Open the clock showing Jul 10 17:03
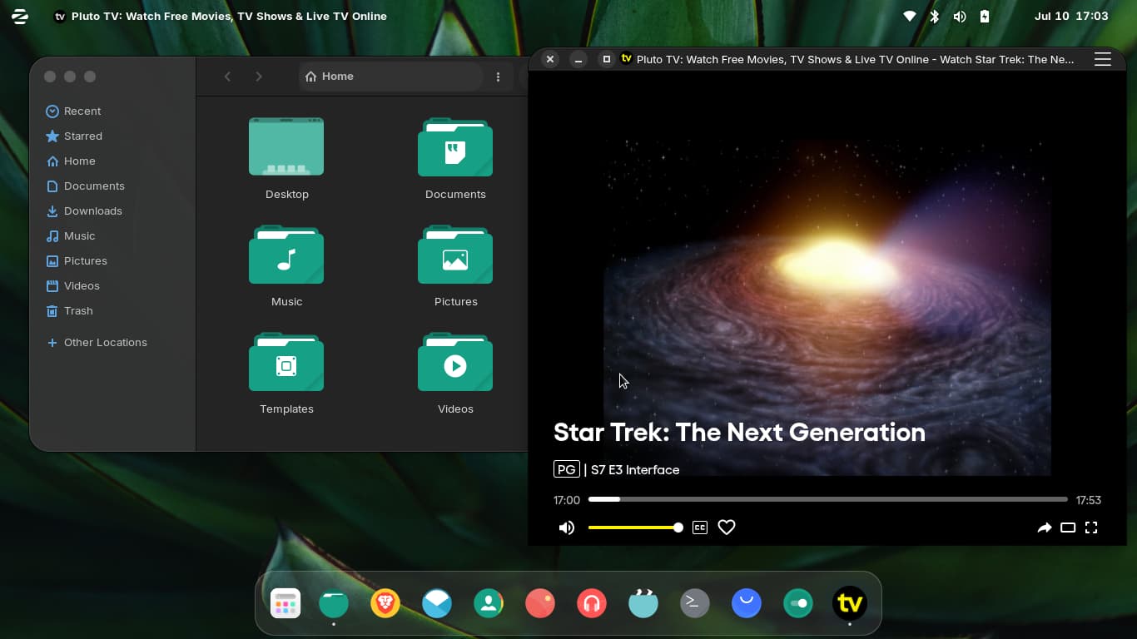Image resolution: width=1137 pixels, height=639 pixels. pos(1071,16)
